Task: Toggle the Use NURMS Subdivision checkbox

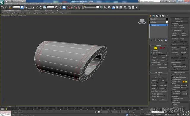Action: coord(172,77)
